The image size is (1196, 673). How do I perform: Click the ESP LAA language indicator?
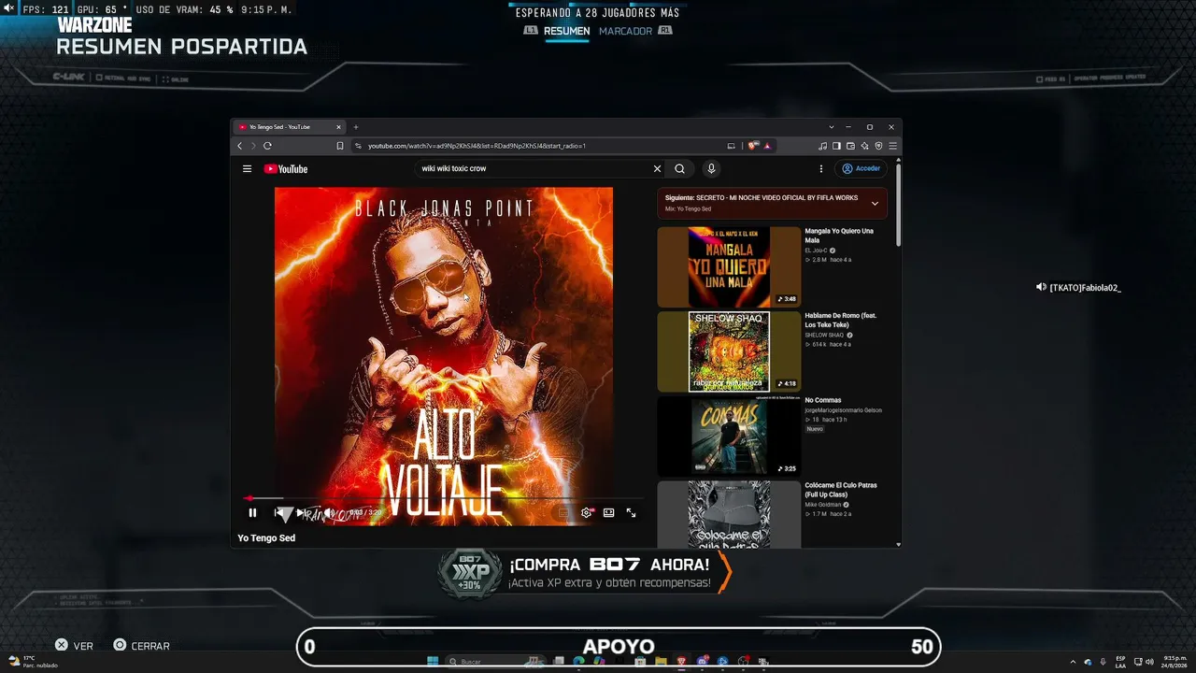point(1120,662)
